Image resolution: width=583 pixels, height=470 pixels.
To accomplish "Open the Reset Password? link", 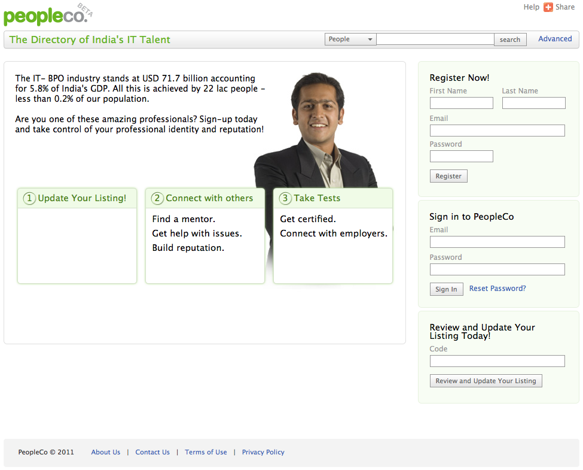I will 497,288.
